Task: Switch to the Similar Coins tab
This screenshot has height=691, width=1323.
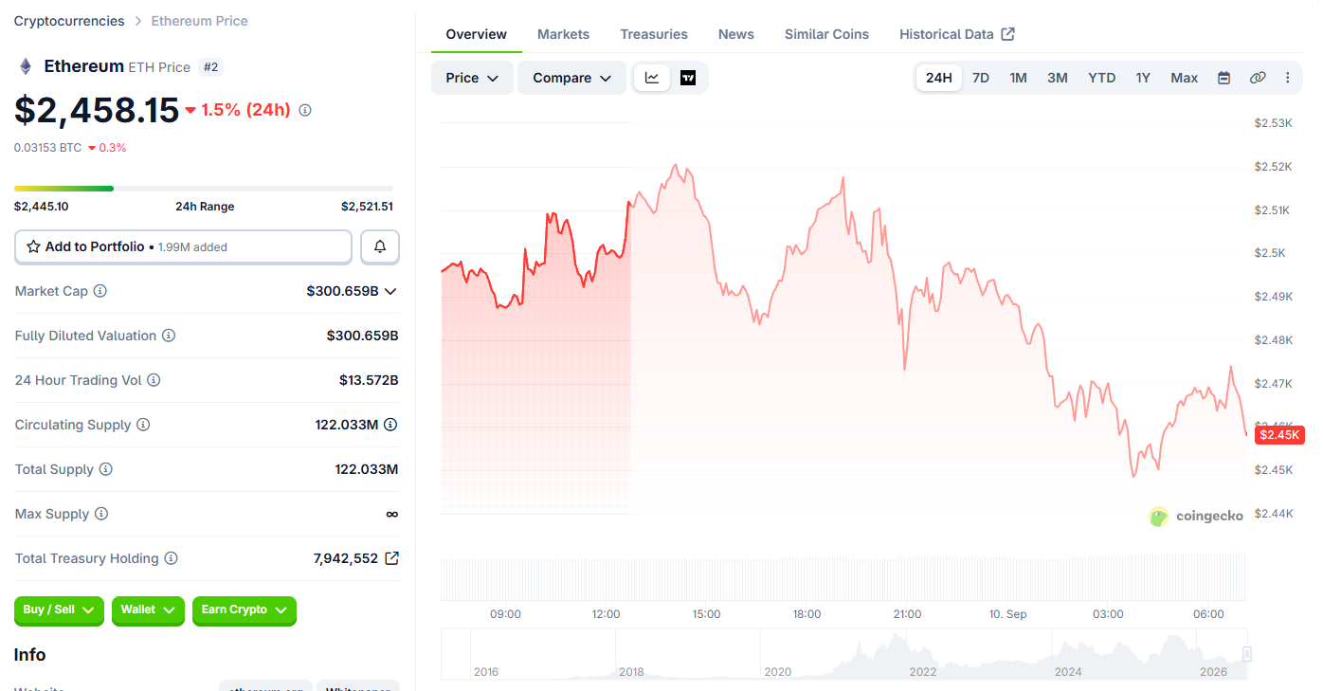Action: (826, 34)
